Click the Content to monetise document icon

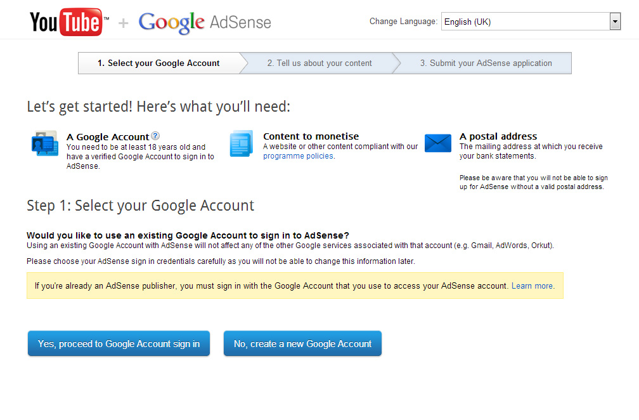tap(242, 143)
